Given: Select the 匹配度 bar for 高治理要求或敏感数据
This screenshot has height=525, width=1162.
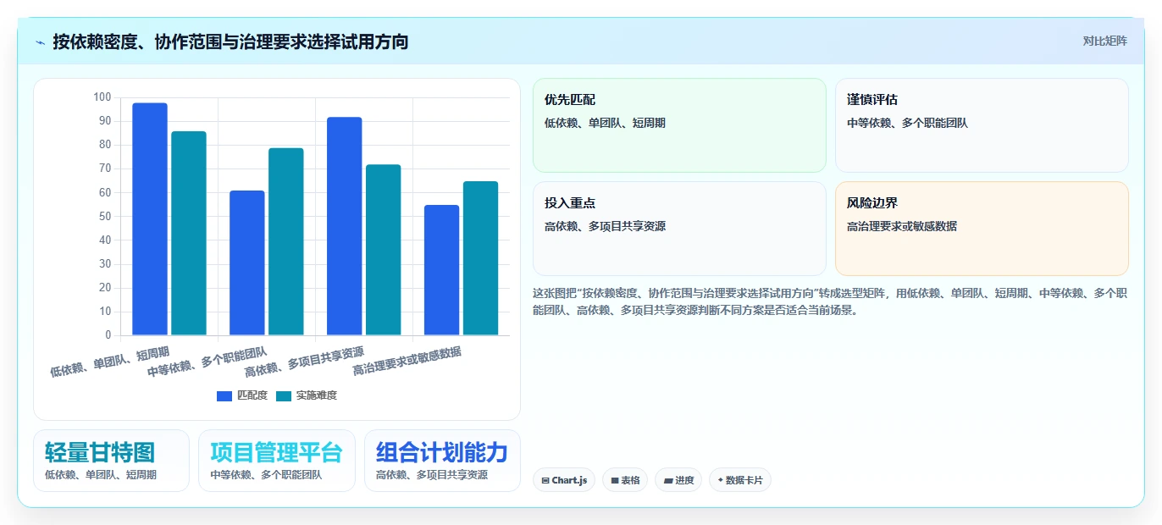Looking at the screenshot, I should point(442,270).
